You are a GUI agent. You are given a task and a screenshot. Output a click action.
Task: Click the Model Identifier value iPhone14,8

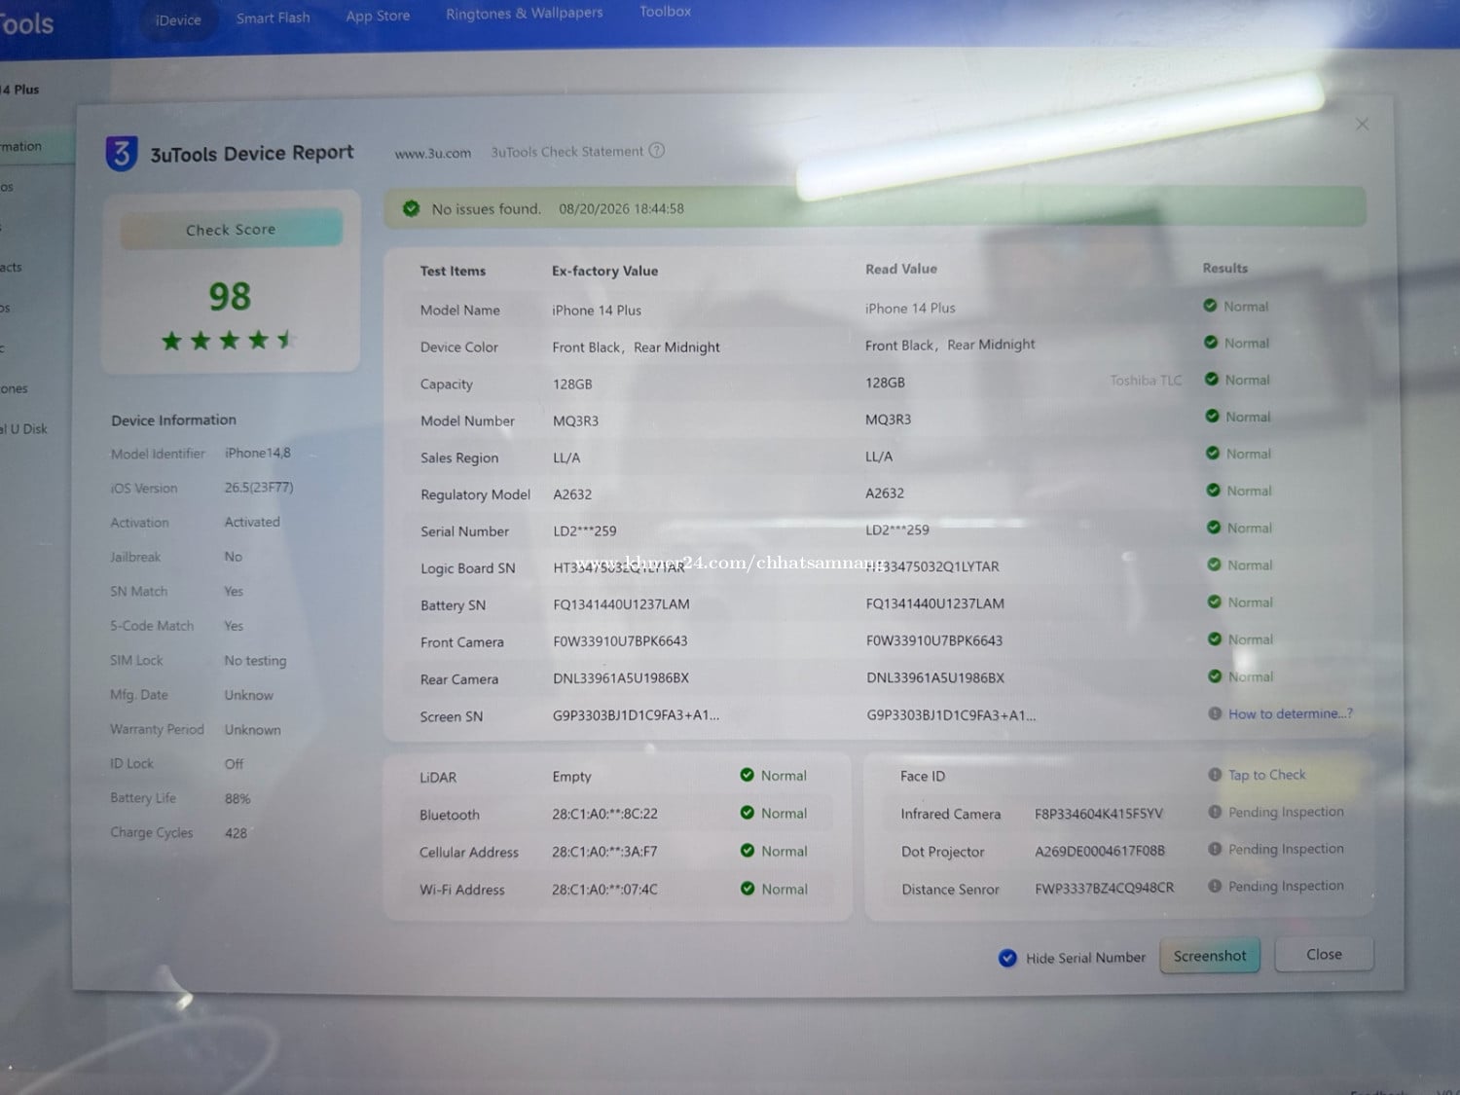[258, 453]
